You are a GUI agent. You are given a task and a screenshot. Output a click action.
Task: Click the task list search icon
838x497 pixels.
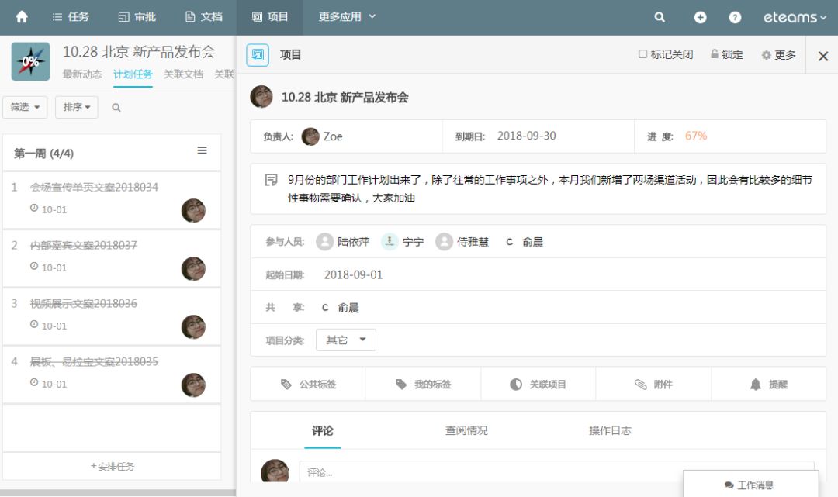[x=116, y=108]
